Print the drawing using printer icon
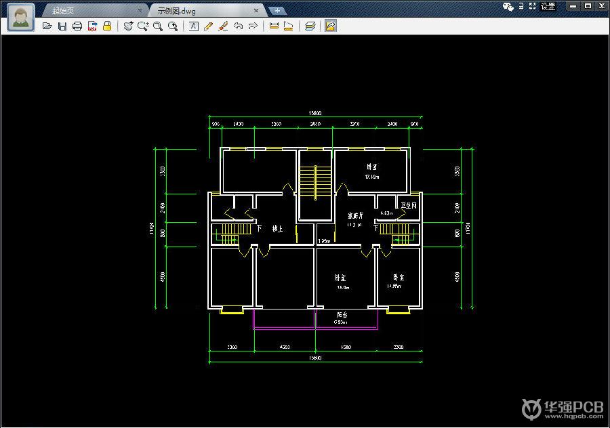 point(77,26)
